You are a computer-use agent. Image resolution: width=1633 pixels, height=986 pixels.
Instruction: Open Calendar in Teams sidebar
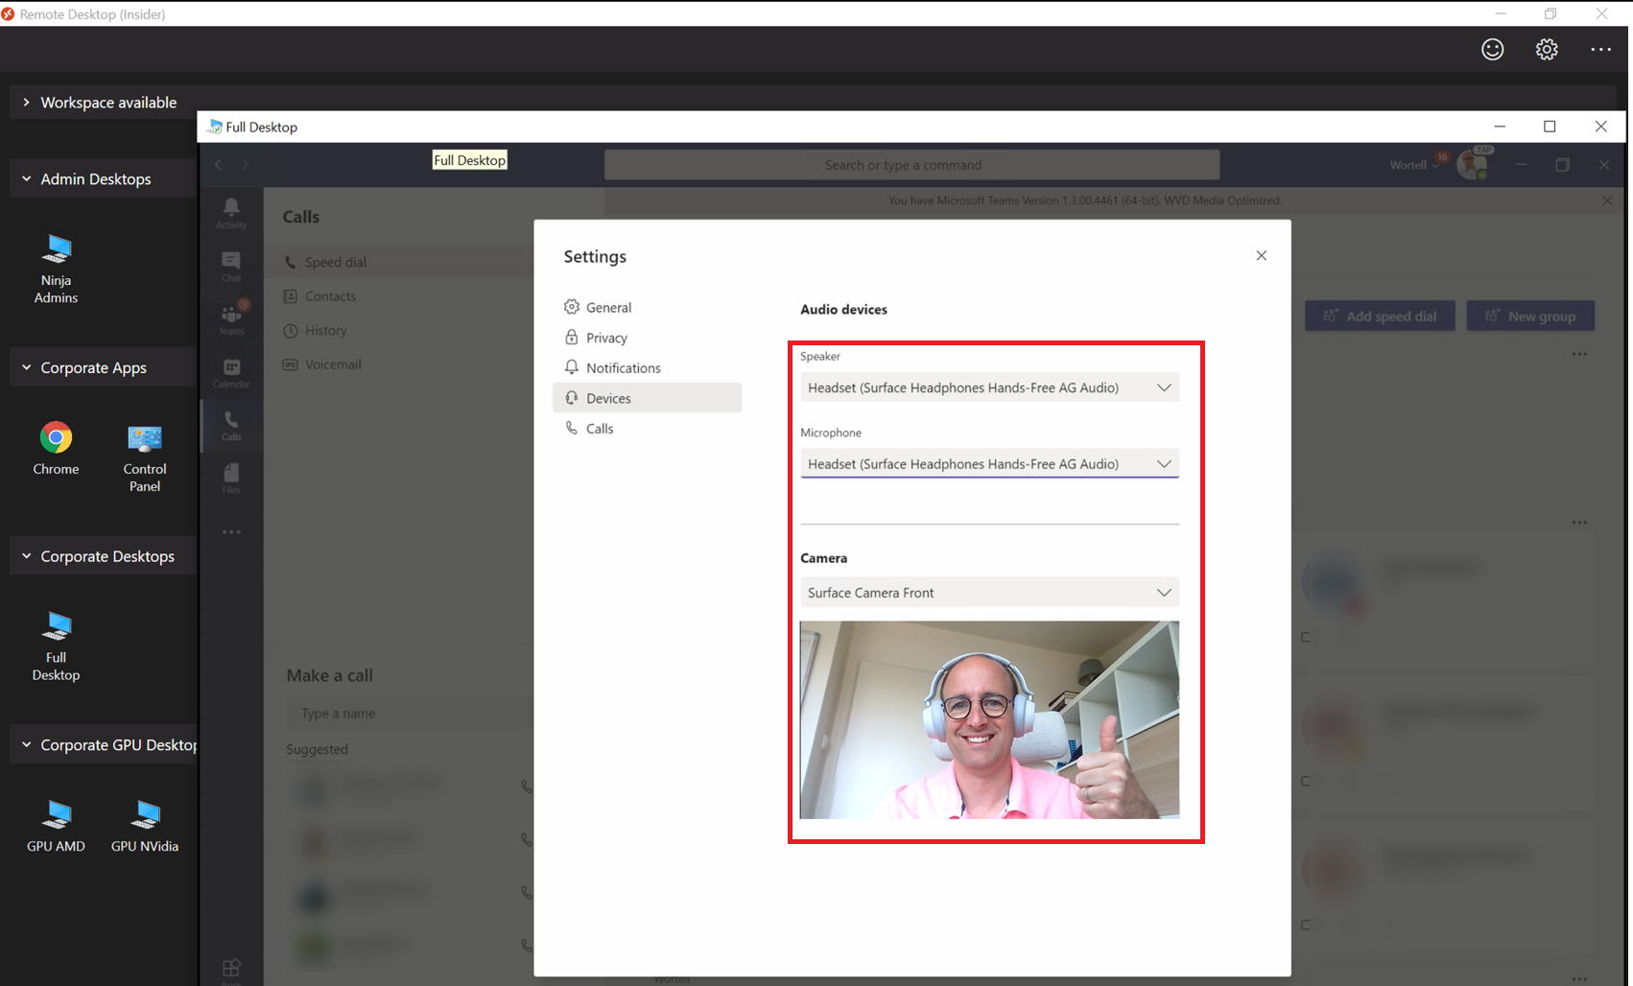pyautogui.click(x=231, y=372)
